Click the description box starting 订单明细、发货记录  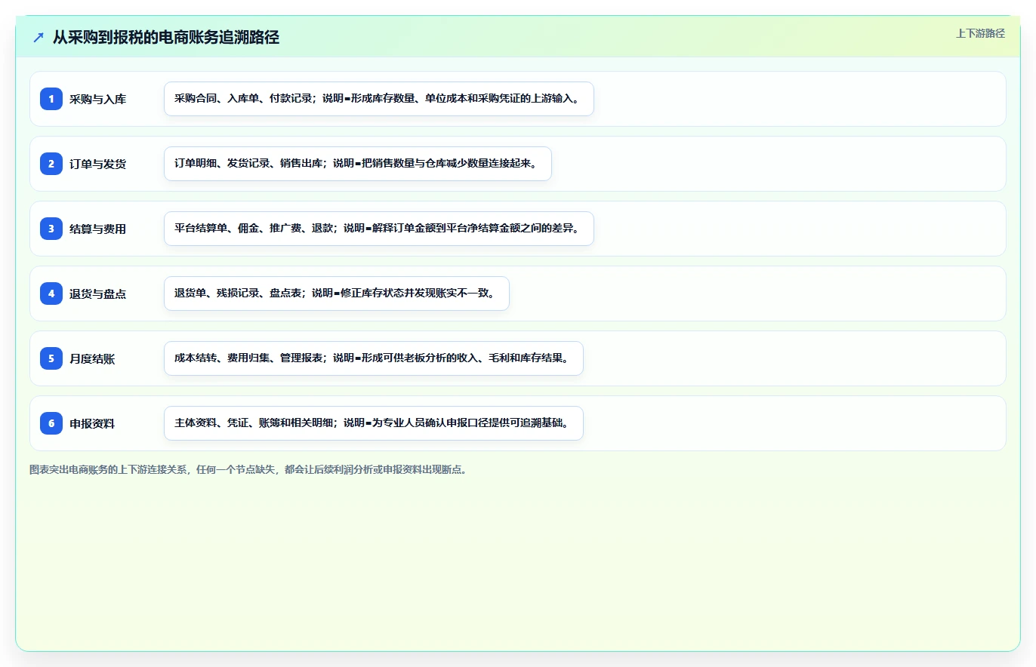point(358,164)
